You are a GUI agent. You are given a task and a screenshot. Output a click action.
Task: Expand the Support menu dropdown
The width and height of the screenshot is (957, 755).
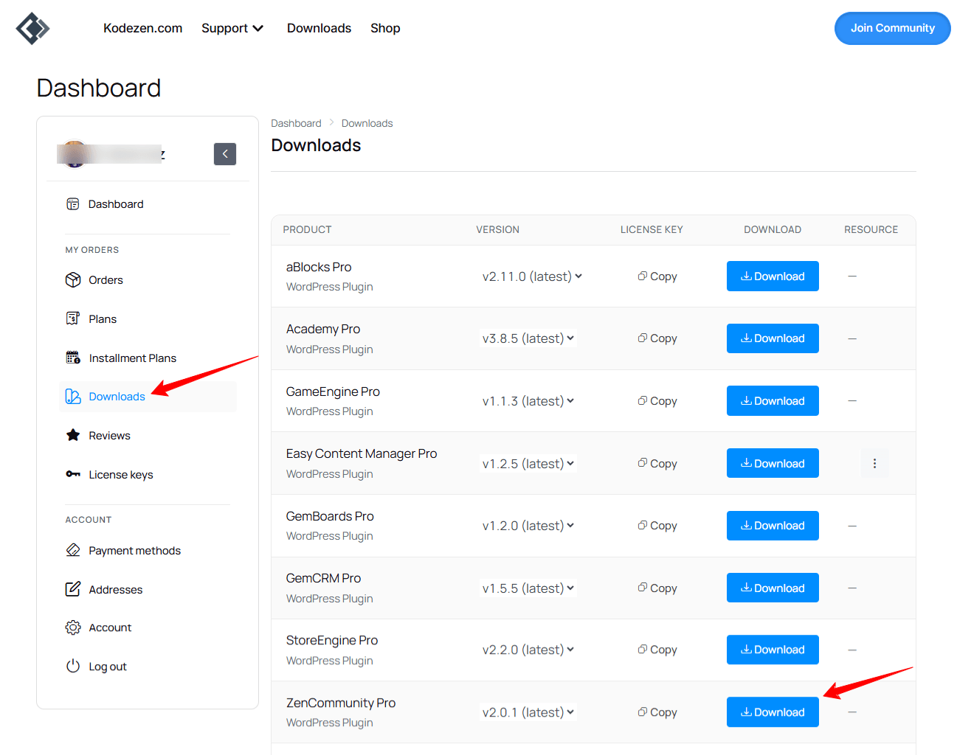click(232, 28)
